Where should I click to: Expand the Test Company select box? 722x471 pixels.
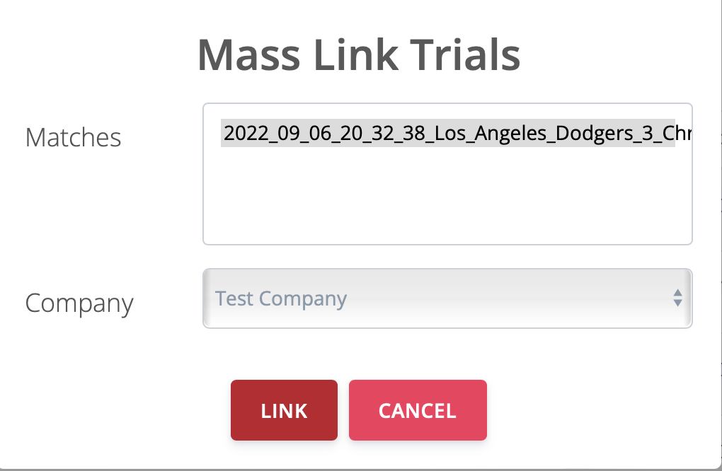[447, 298]
